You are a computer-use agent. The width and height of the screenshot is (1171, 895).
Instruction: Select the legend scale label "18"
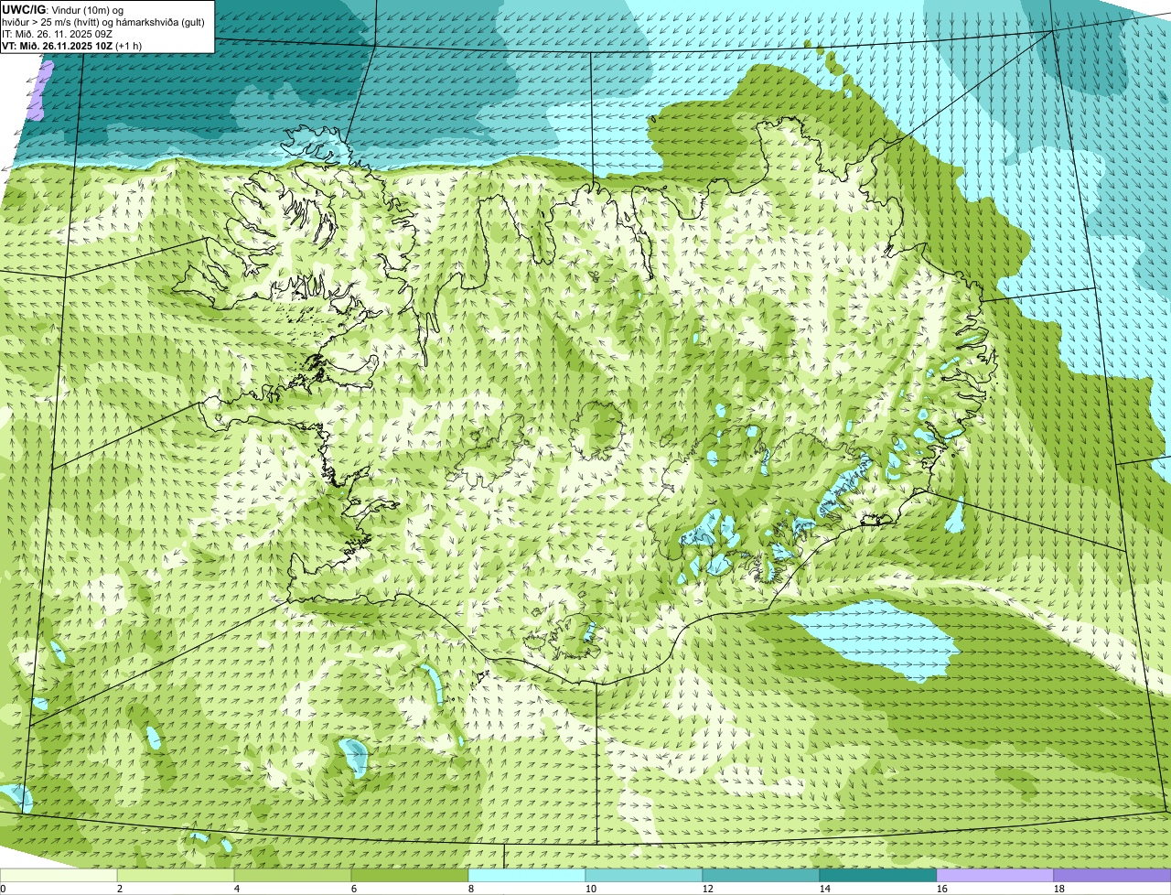(1059, 889)
